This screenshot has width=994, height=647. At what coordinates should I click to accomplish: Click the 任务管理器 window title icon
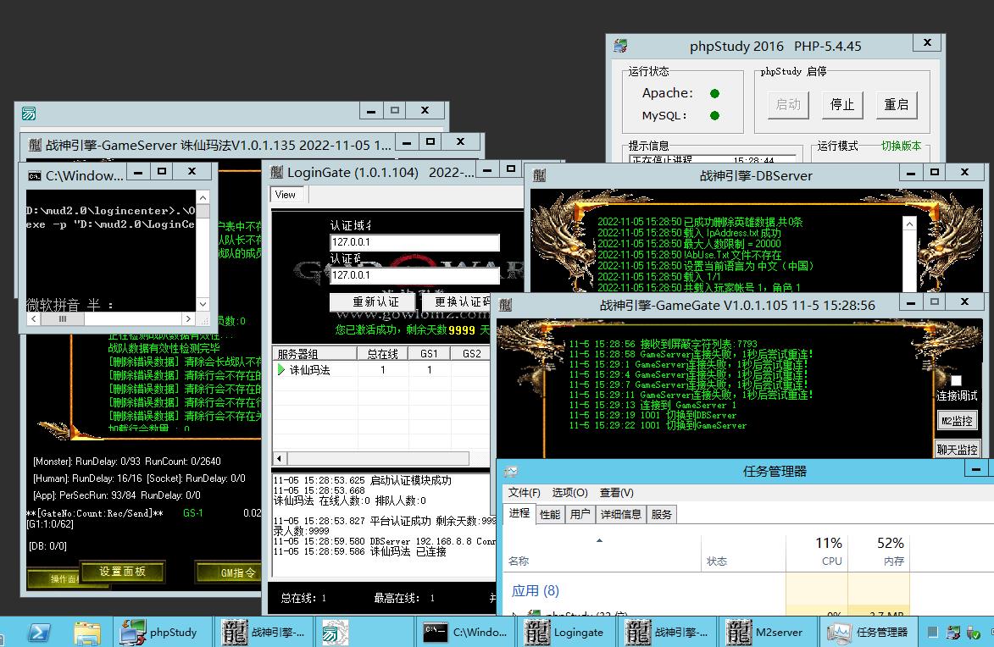pyautogui.click(x=511, y=472)
